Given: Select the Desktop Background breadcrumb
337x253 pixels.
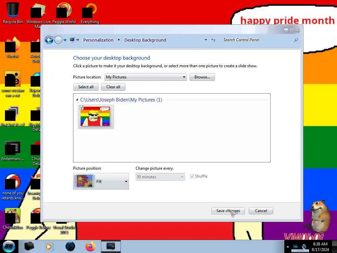Looking at the screenshot, I should coord(145,40).
